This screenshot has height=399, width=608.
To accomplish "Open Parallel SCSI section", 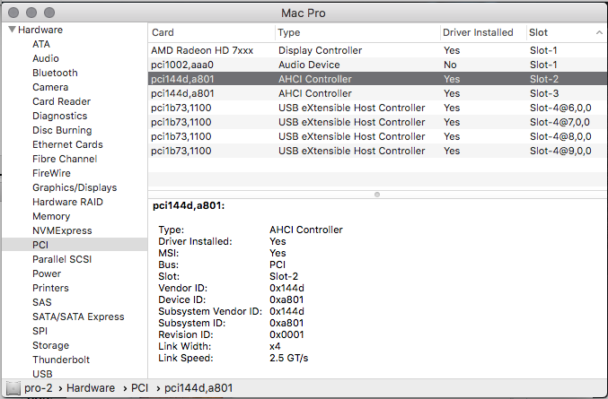I will tap(62, 259).
